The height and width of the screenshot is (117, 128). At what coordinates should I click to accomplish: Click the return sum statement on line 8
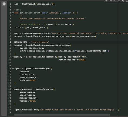(47, 24)
